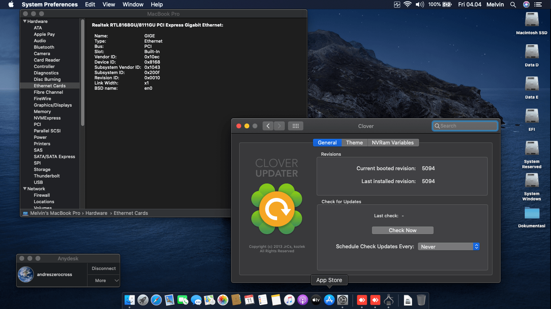Click the battery status in menu bar

pyautogui.click(x=440, y=4)
